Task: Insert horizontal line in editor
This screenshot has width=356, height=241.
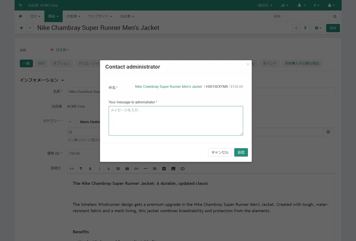Action: (146, 169)
